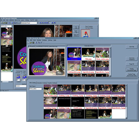
Task: Click the Title Catalog vertical scrollbar
Action: click(126, 102)
